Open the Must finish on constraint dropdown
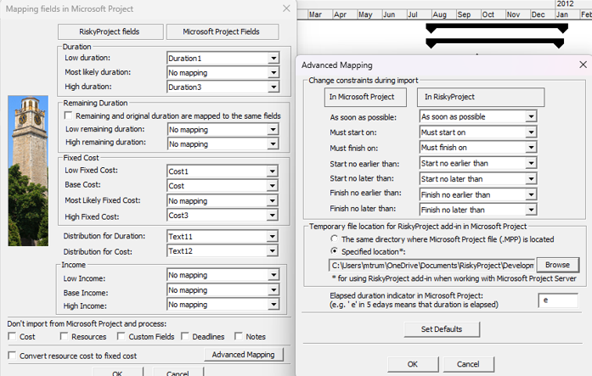This screenshot has height=376, width=592. [478, 148]
